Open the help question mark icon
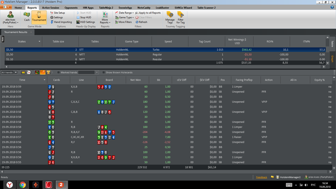 (332, 7)
